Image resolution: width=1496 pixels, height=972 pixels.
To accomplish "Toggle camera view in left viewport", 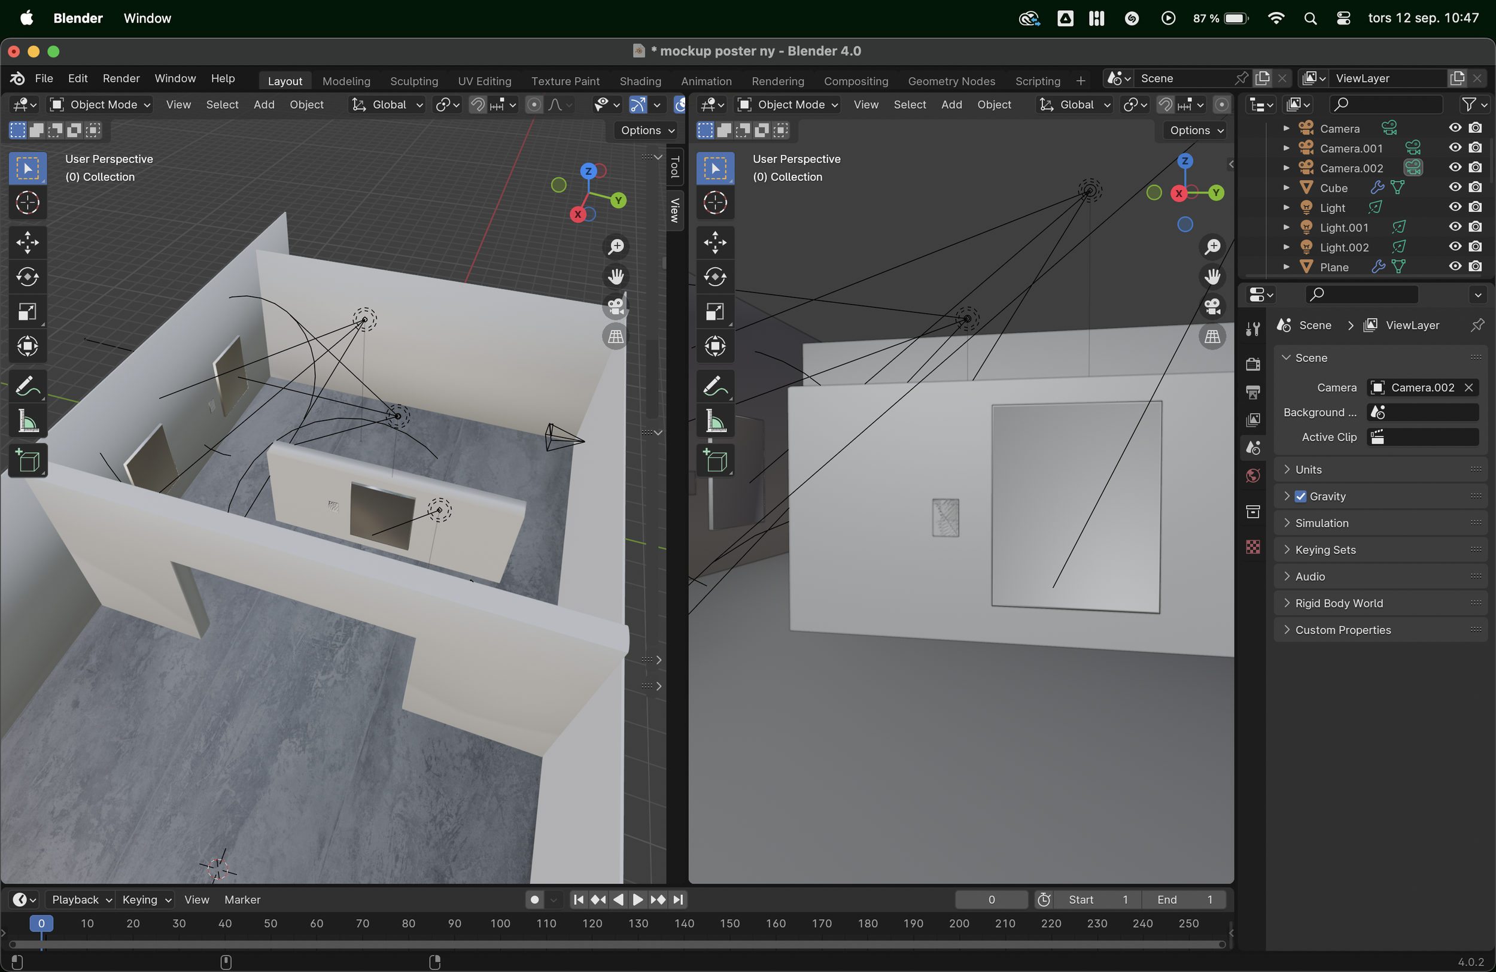I will 616,306.
